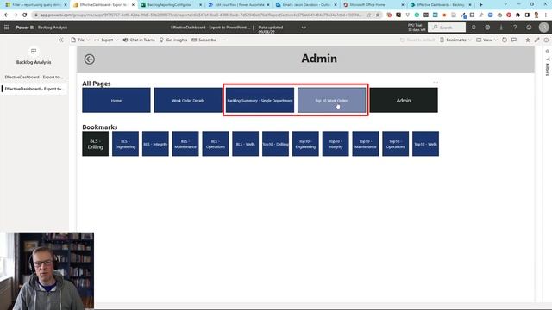Click the feedback smiley icon
This screenshot has height=310, width=552.
tap(529, 28)
